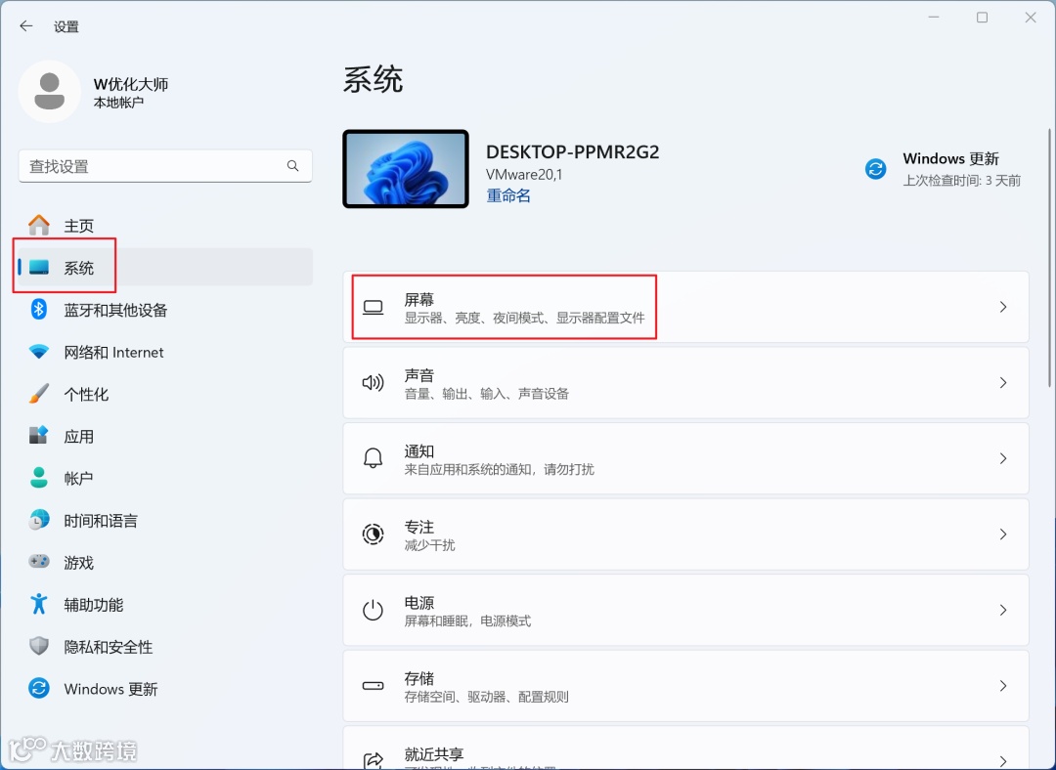Open the 主页 sidebar item

tap(165, 226)
